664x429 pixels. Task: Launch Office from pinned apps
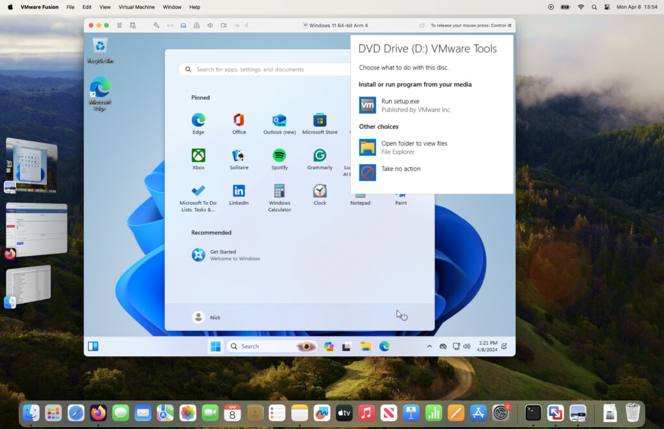point(239,124)
